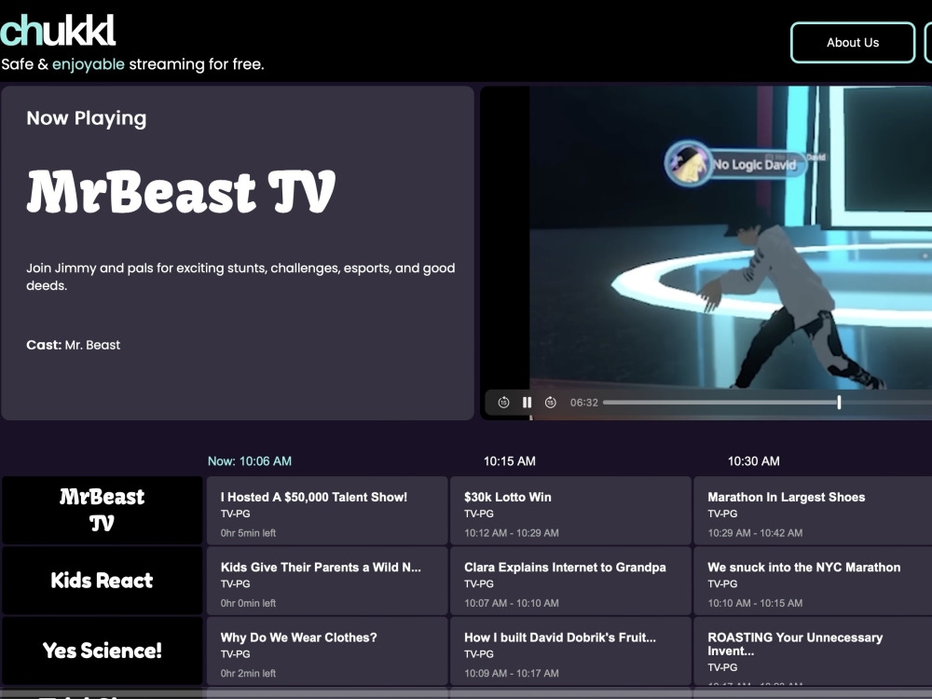
Task: Click the 0hr 5min left label
Action: [x=248, y=533]
